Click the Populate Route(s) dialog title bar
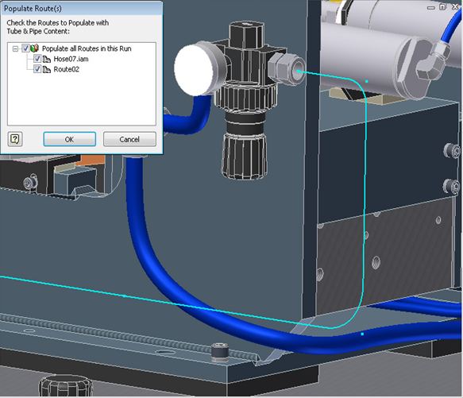The image size is (463, 398). click(82, 8)
